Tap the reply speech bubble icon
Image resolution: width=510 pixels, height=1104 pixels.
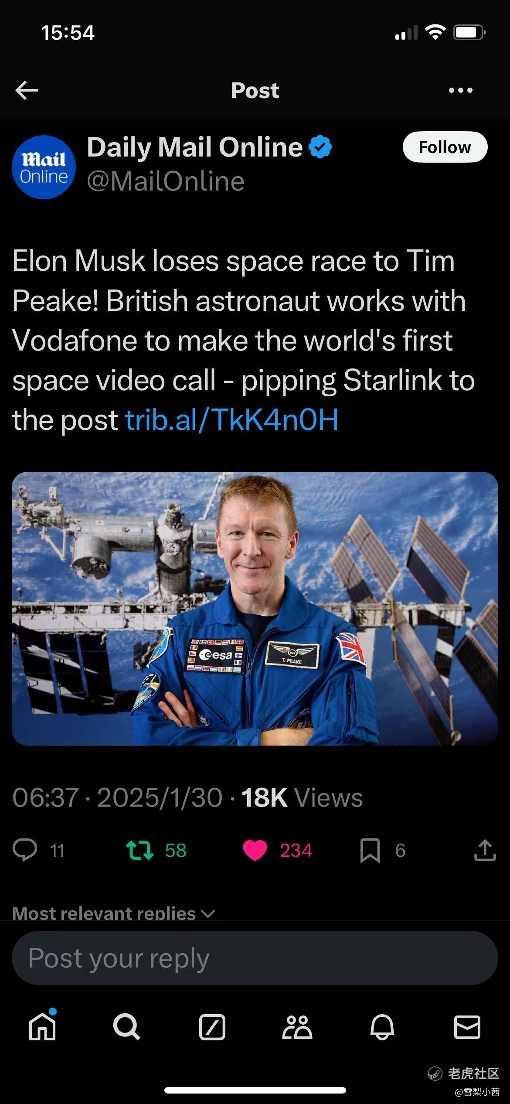coord(25,850)
